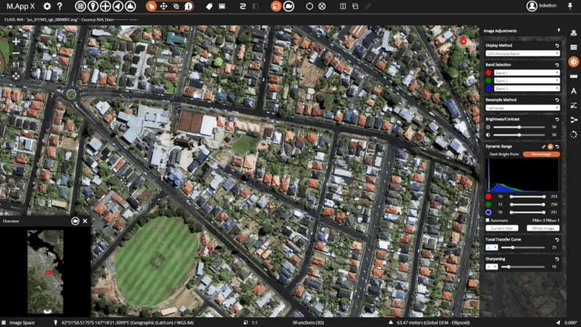The image size is (581, 327).
Task: Click the zoom in plus on map
Action: [x=16, y=41]
